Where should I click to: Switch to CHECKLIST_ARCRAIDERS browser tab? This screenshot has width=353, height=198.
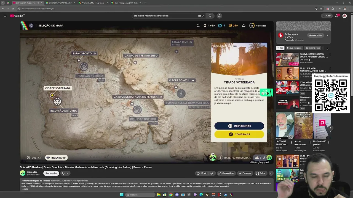60,3
